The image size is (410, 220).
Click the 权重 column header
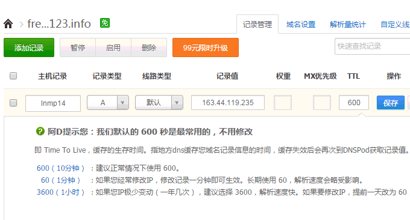click(283, 76)
